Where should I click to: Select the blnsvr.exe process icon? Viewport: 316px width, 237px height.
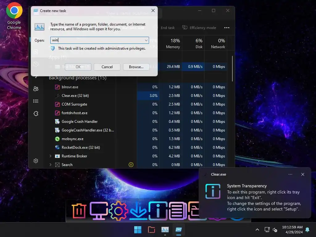[57, 87]
